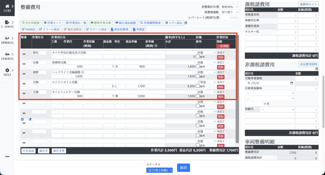The width and height of the screenshot is (325, 175).
Task: Click the 自動車重量税 date input field
Action: (270, 83)
